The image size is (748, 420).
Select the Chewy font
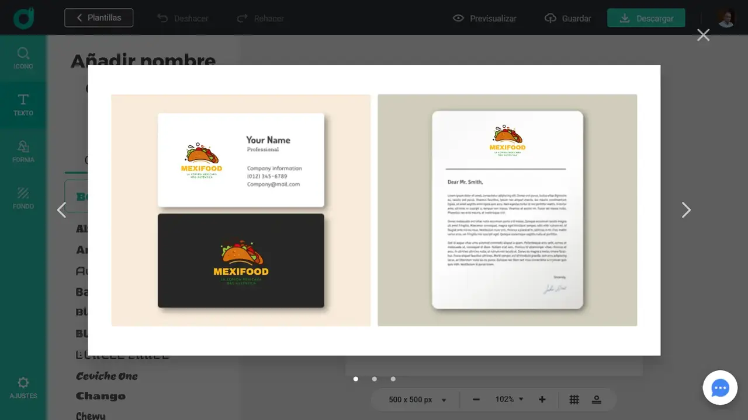coord(91,415)
